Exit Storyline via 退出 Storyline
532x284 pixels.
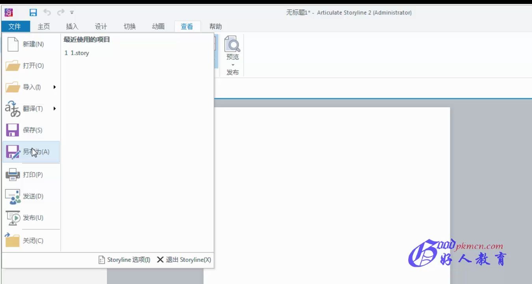[184, 260]
